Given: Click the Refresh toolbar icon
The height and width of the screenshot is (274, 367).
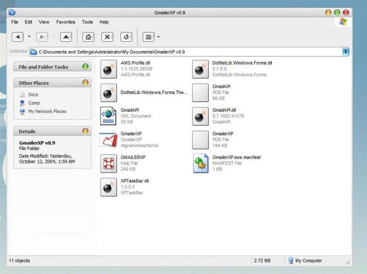Looking at the screenshot, I should pyautogui.click(x=126, y=37).
